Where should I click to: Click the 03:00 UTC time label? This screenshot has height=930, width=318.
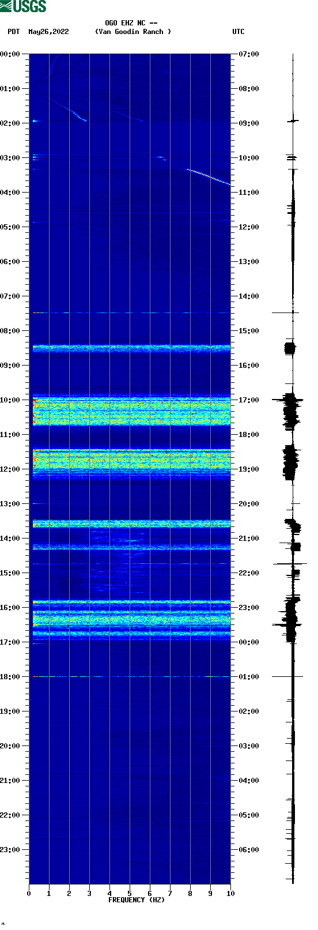point(249,746)
